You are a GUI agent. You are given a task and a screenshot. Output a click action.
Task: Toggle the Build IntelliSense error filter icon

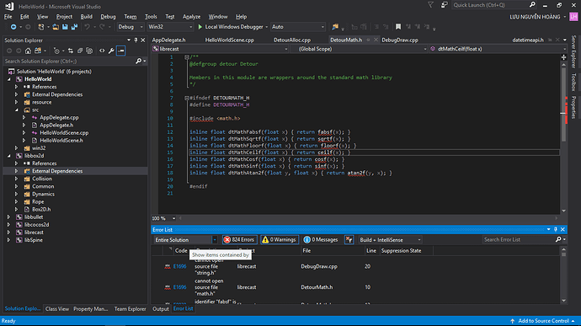coord(349,240)
